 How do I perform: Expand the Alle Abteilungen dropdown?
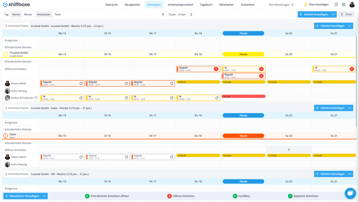point(281,4)
